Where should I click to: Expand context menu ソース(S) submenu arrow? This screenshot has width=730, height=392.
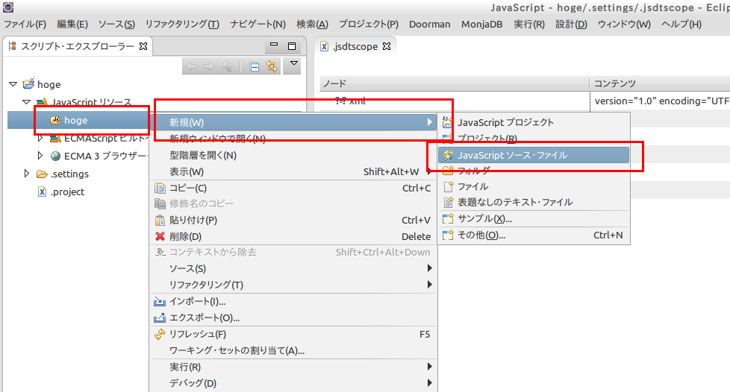tap(429, 268)
